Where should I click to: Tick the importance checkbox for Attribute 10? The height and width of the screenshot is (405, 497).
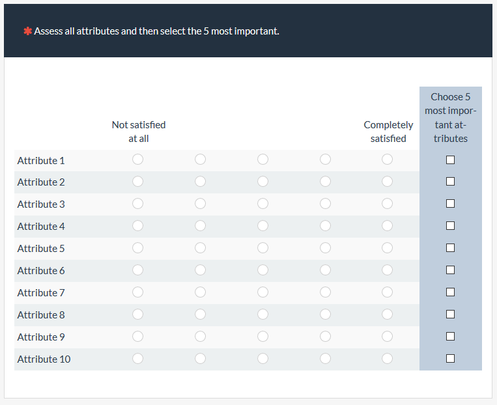pyautogui.click(x=450, y=358)
